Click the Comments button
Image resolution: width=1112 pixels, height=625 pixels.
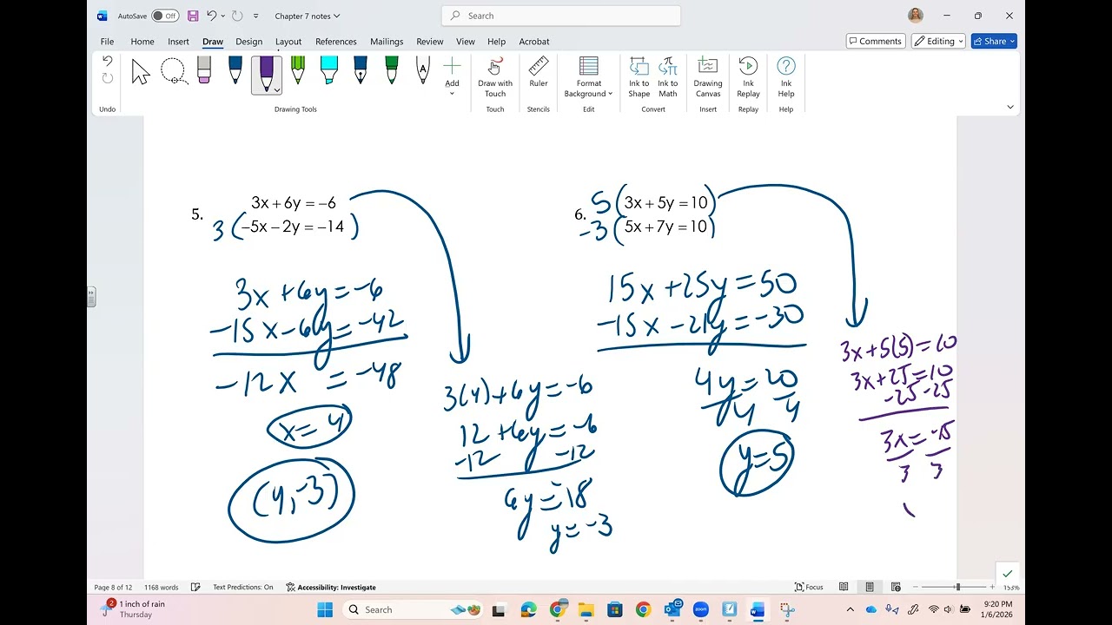pos(876,41)
